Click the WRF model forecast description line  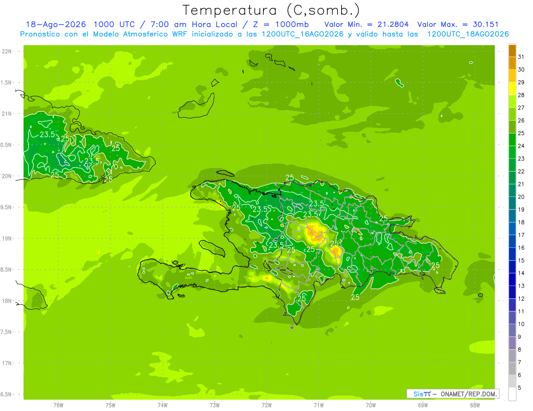point(264,34)
